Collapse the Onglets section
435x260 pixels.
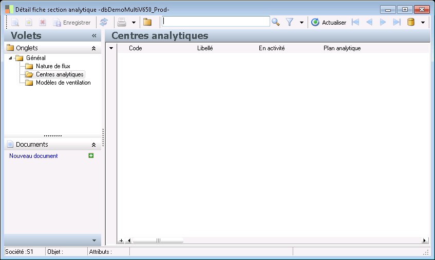[x=94, y=48]
